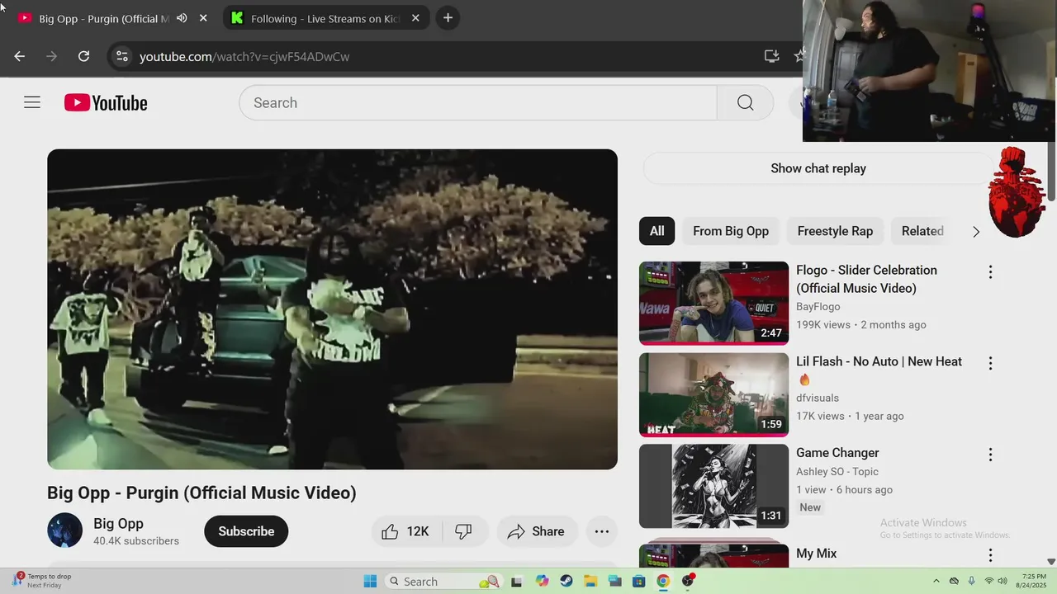1057x594 pixels.
Task: Open BayFlogo channel name
Action: [818, 306]
